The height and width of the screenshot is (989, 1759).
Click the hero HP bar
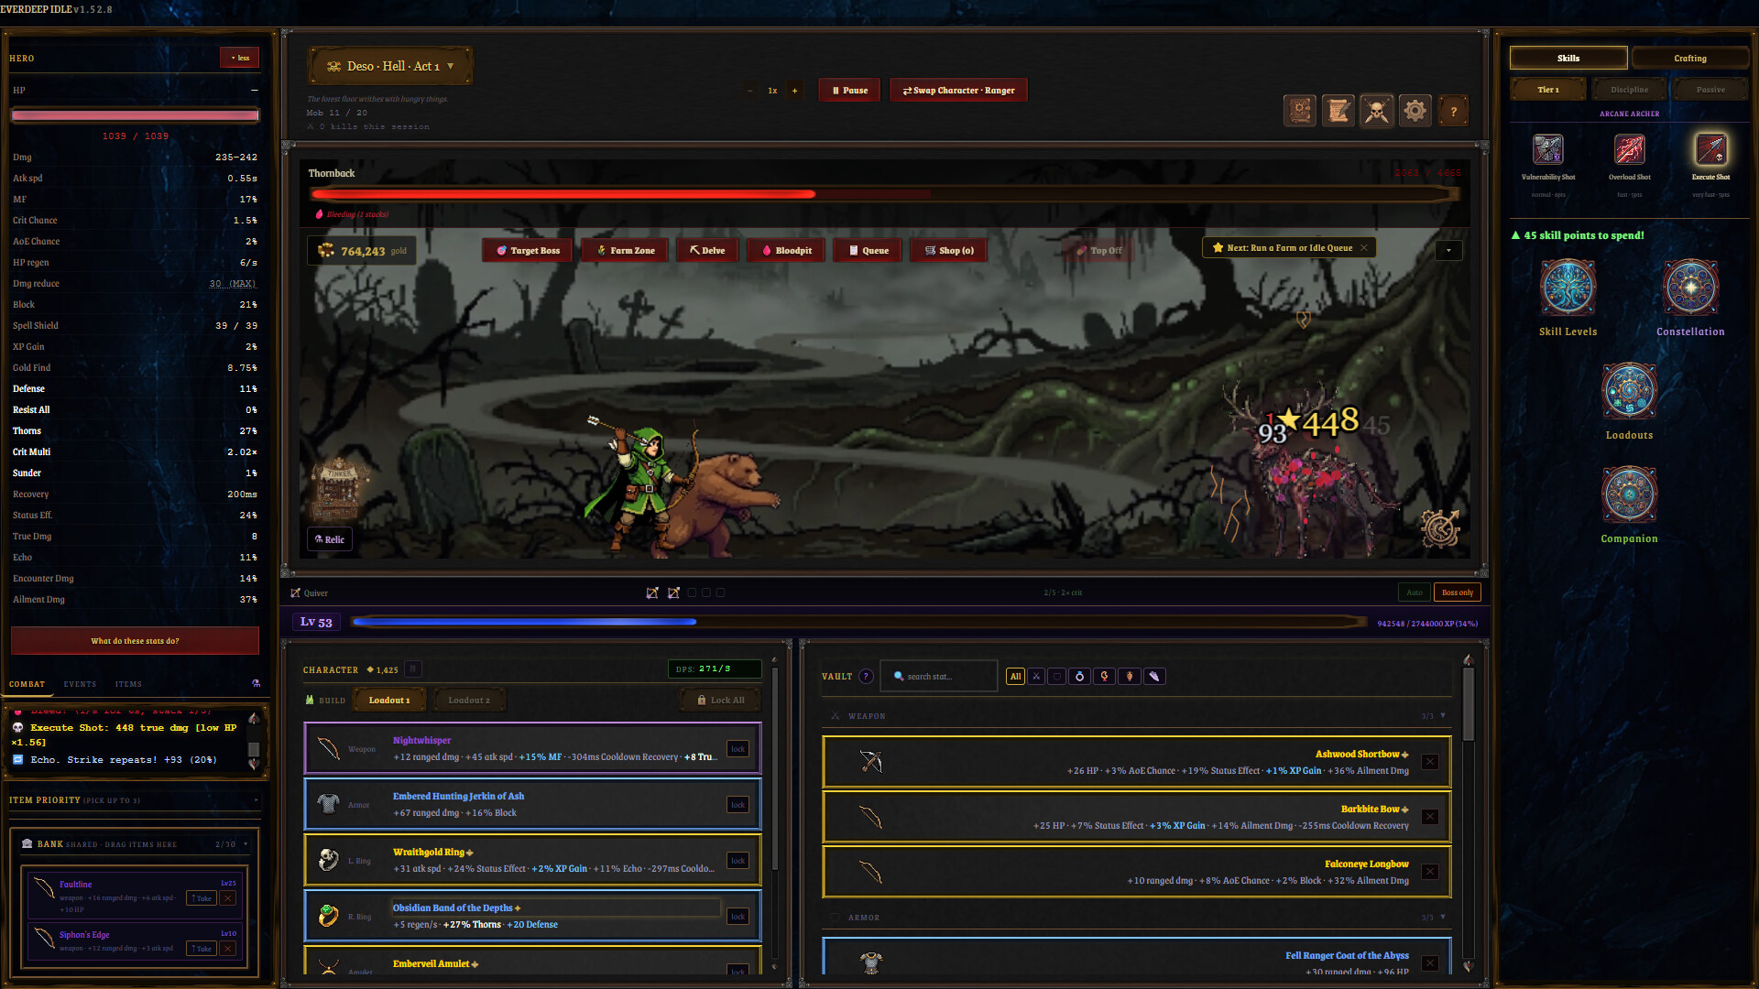tap(135, 115)
